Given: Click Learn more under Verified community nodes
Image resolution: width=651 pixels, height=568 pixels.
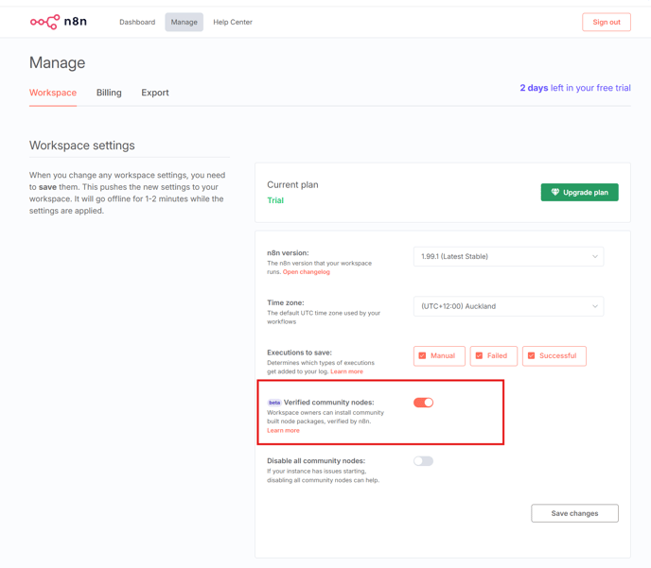Looking at the screenshot, I should (283, 430).
